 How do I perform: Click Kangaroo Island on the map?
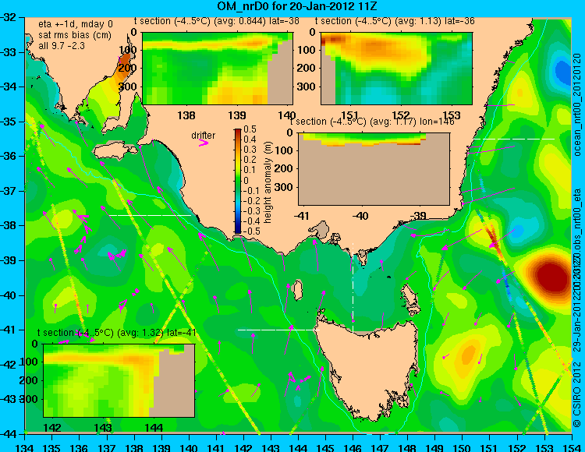pos(115,150)
